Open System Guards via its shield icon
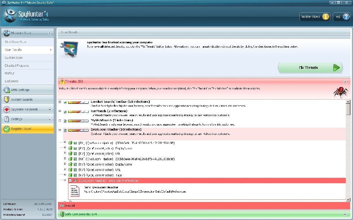This screenshot has height=220, width=353. [7, 100]
